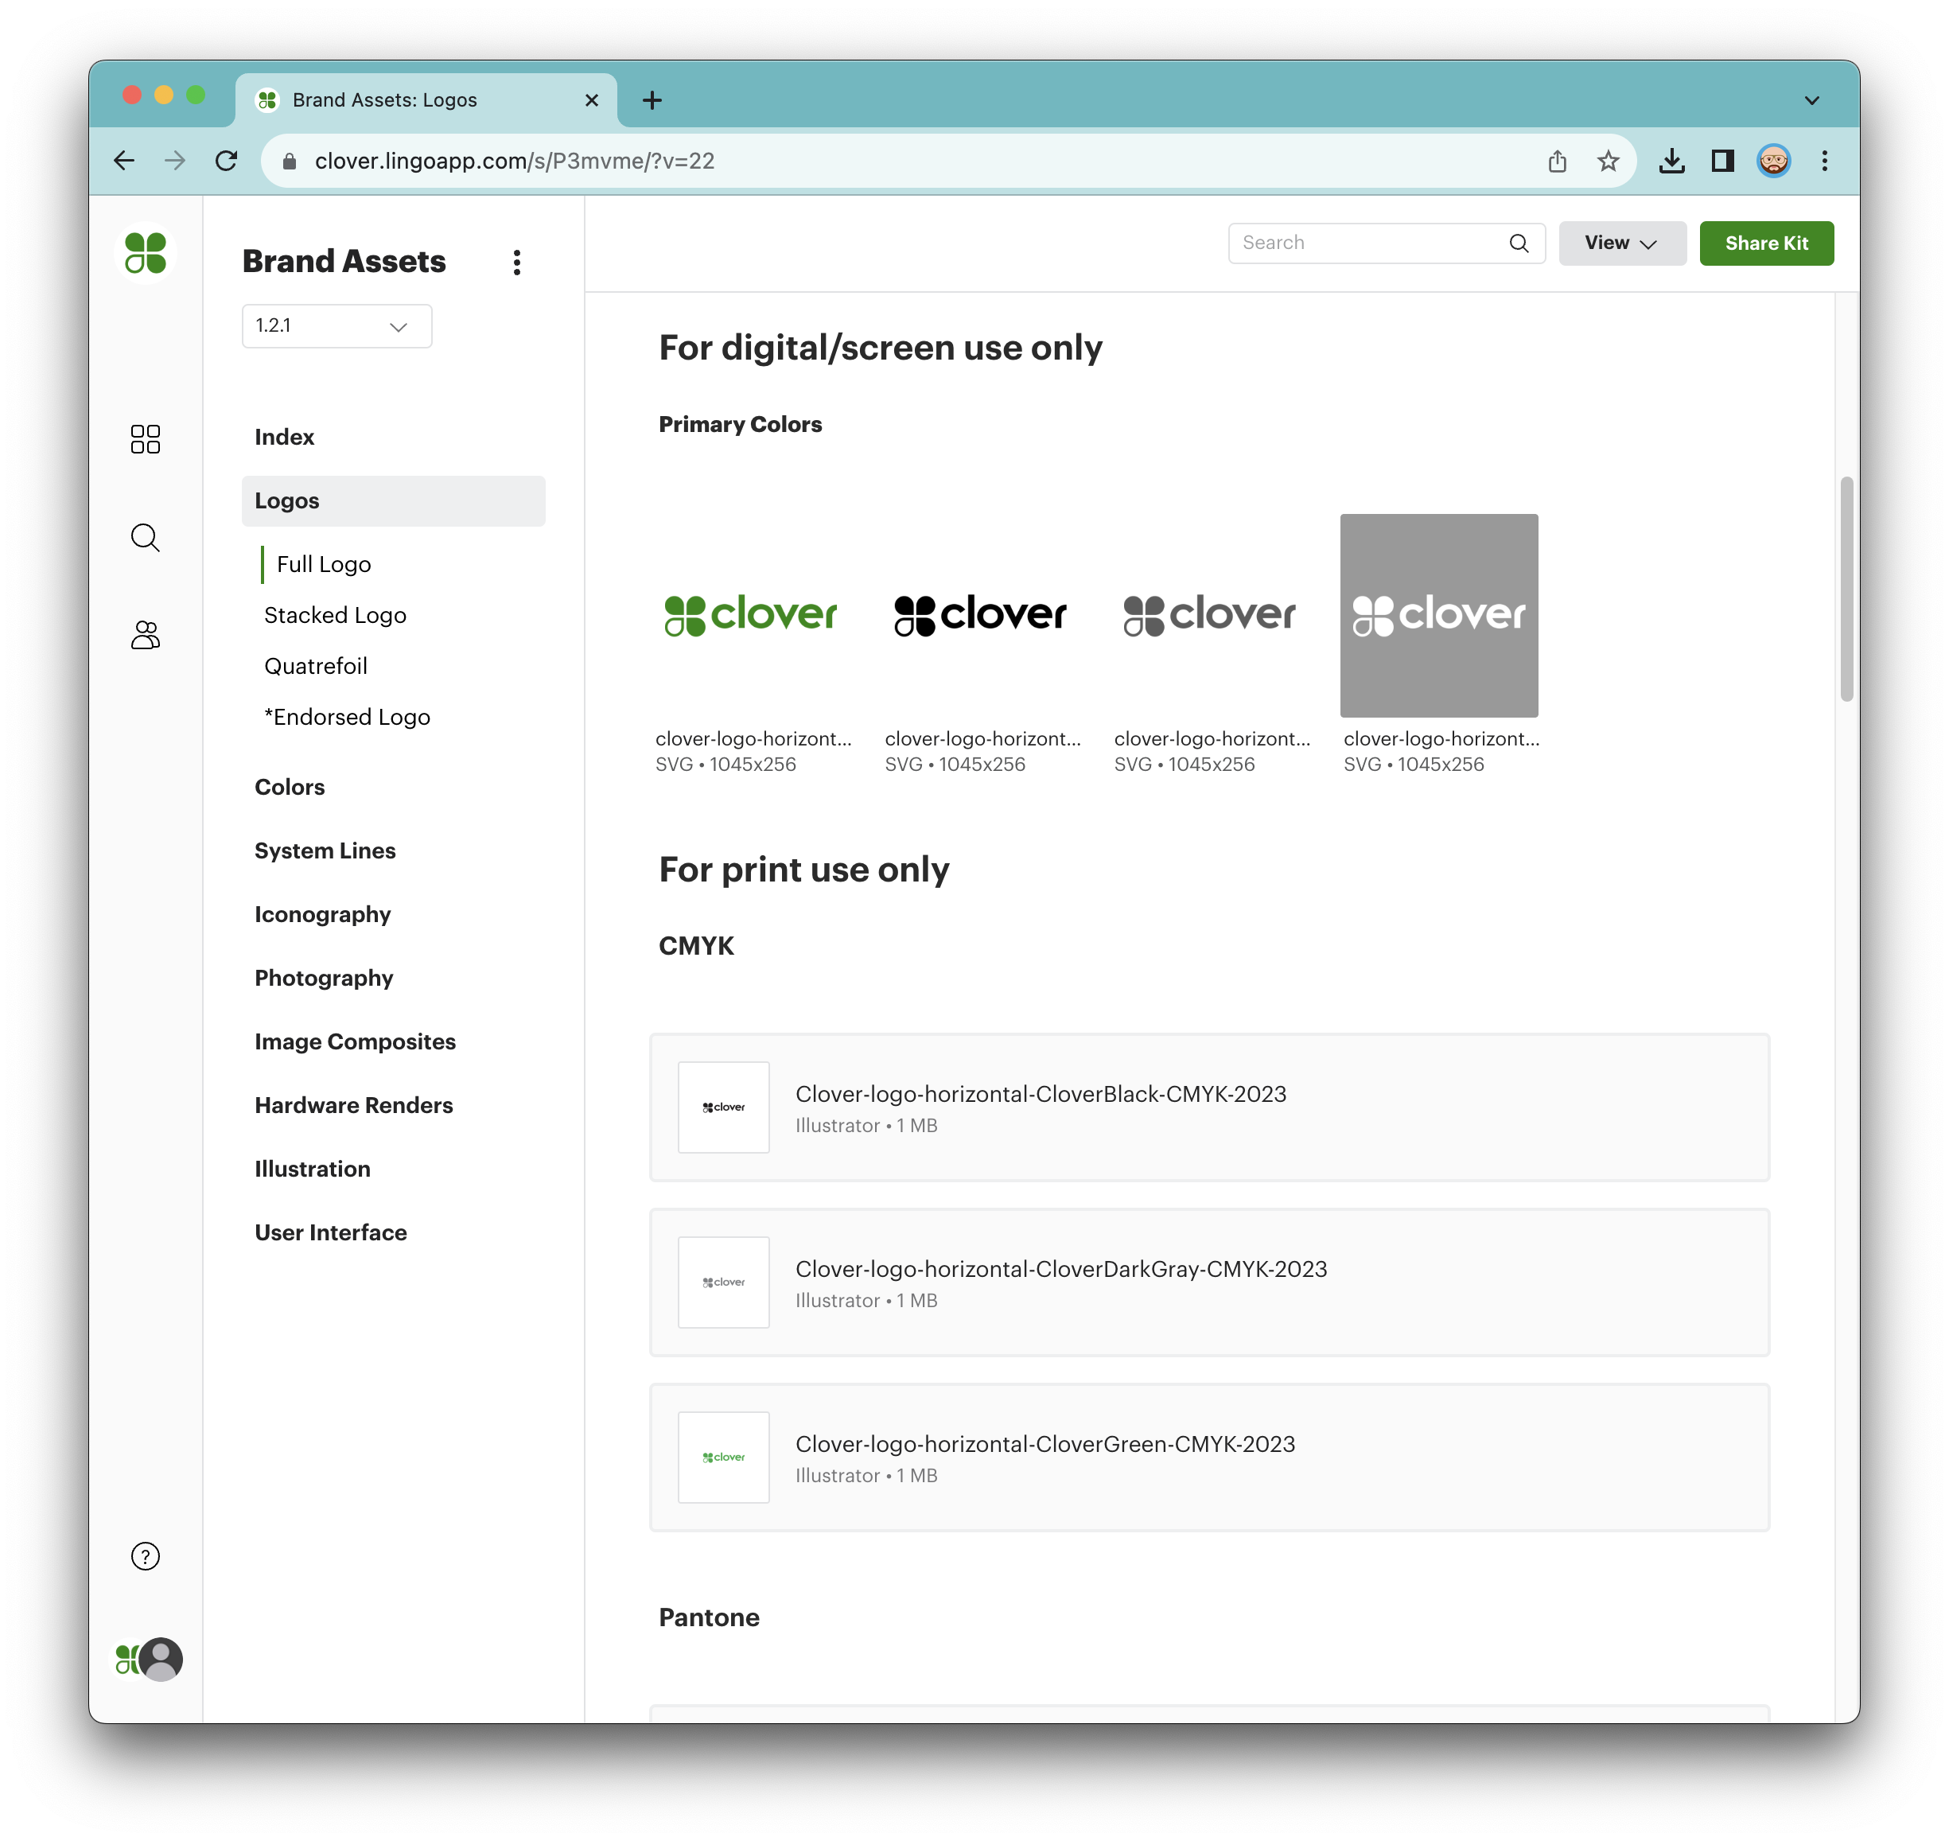Click the Chrome profile avatar
Image resolution: width=1949 pixels, height=1841 pixels.
(x=1773, y=161)
